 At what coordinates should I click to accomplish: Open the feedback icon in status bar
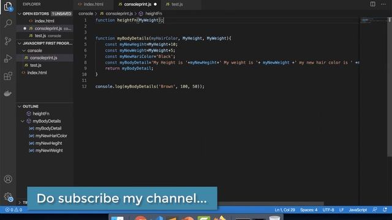(x=374, y=210)
